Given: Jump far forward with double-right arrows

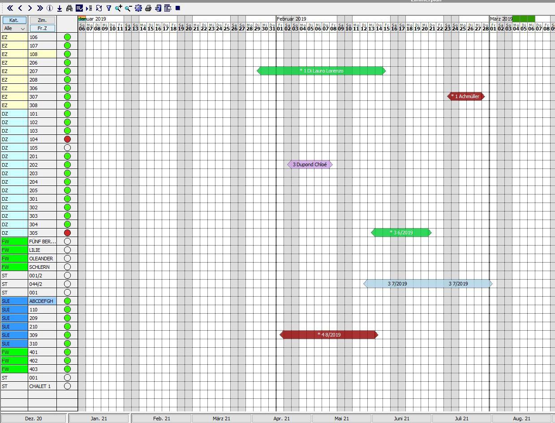Looking at the screenshot, I should [x=40, y=8].
